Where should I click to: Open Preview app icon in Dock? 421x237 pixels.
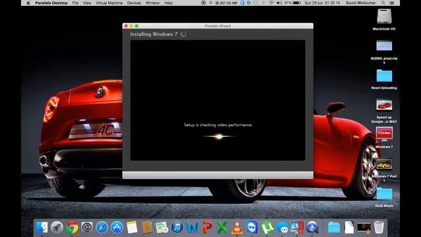[162, 228]
